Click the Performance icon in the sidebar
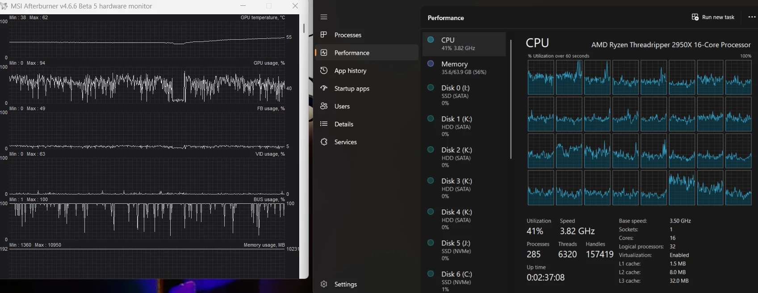 324,53
